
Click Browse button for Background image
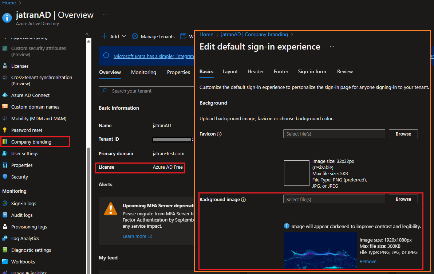point(403,199)
